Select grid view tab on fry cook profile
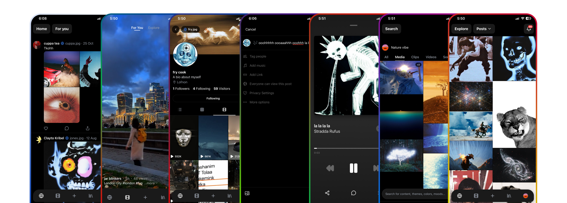This screenshot has width=567, height=203. click(202, 110)
